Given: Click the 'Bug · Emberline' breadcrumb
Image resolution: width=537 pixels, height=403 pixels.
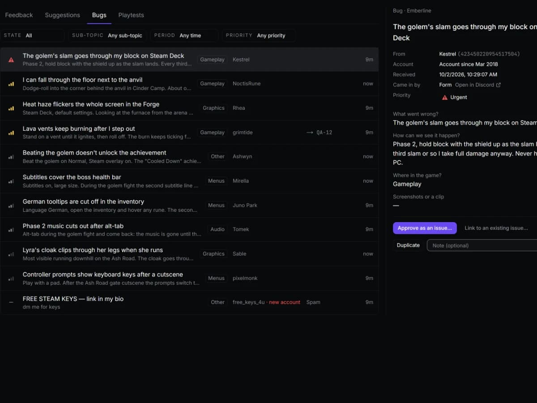Looking at the screenshot, I should click(x=412, y=11).
